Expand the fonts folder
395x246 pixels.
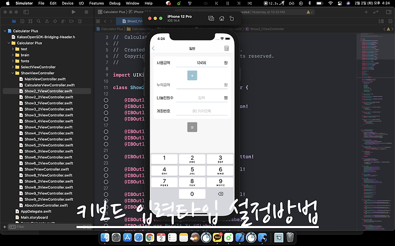pos(13,61)
